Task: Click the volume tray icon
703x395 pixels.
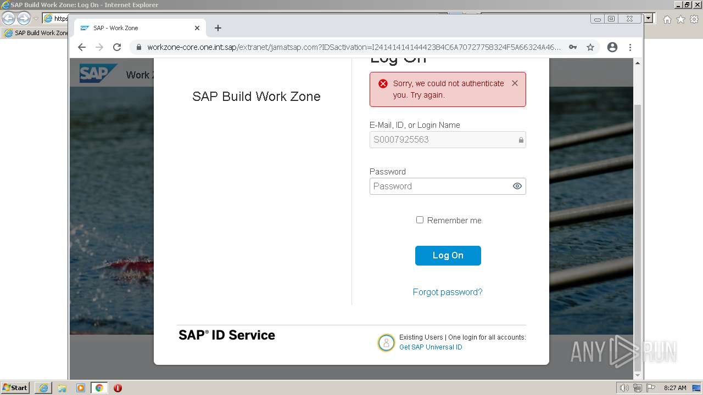Action: (624, 388)
